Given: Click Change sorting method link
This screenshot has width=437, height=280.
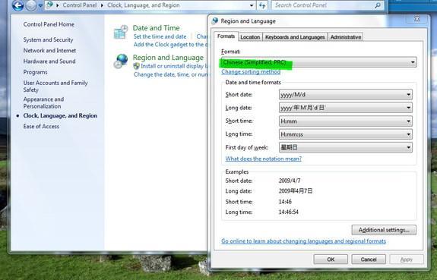Looking at the screenshot, I should pyautogui.click(x=251, y=72).
